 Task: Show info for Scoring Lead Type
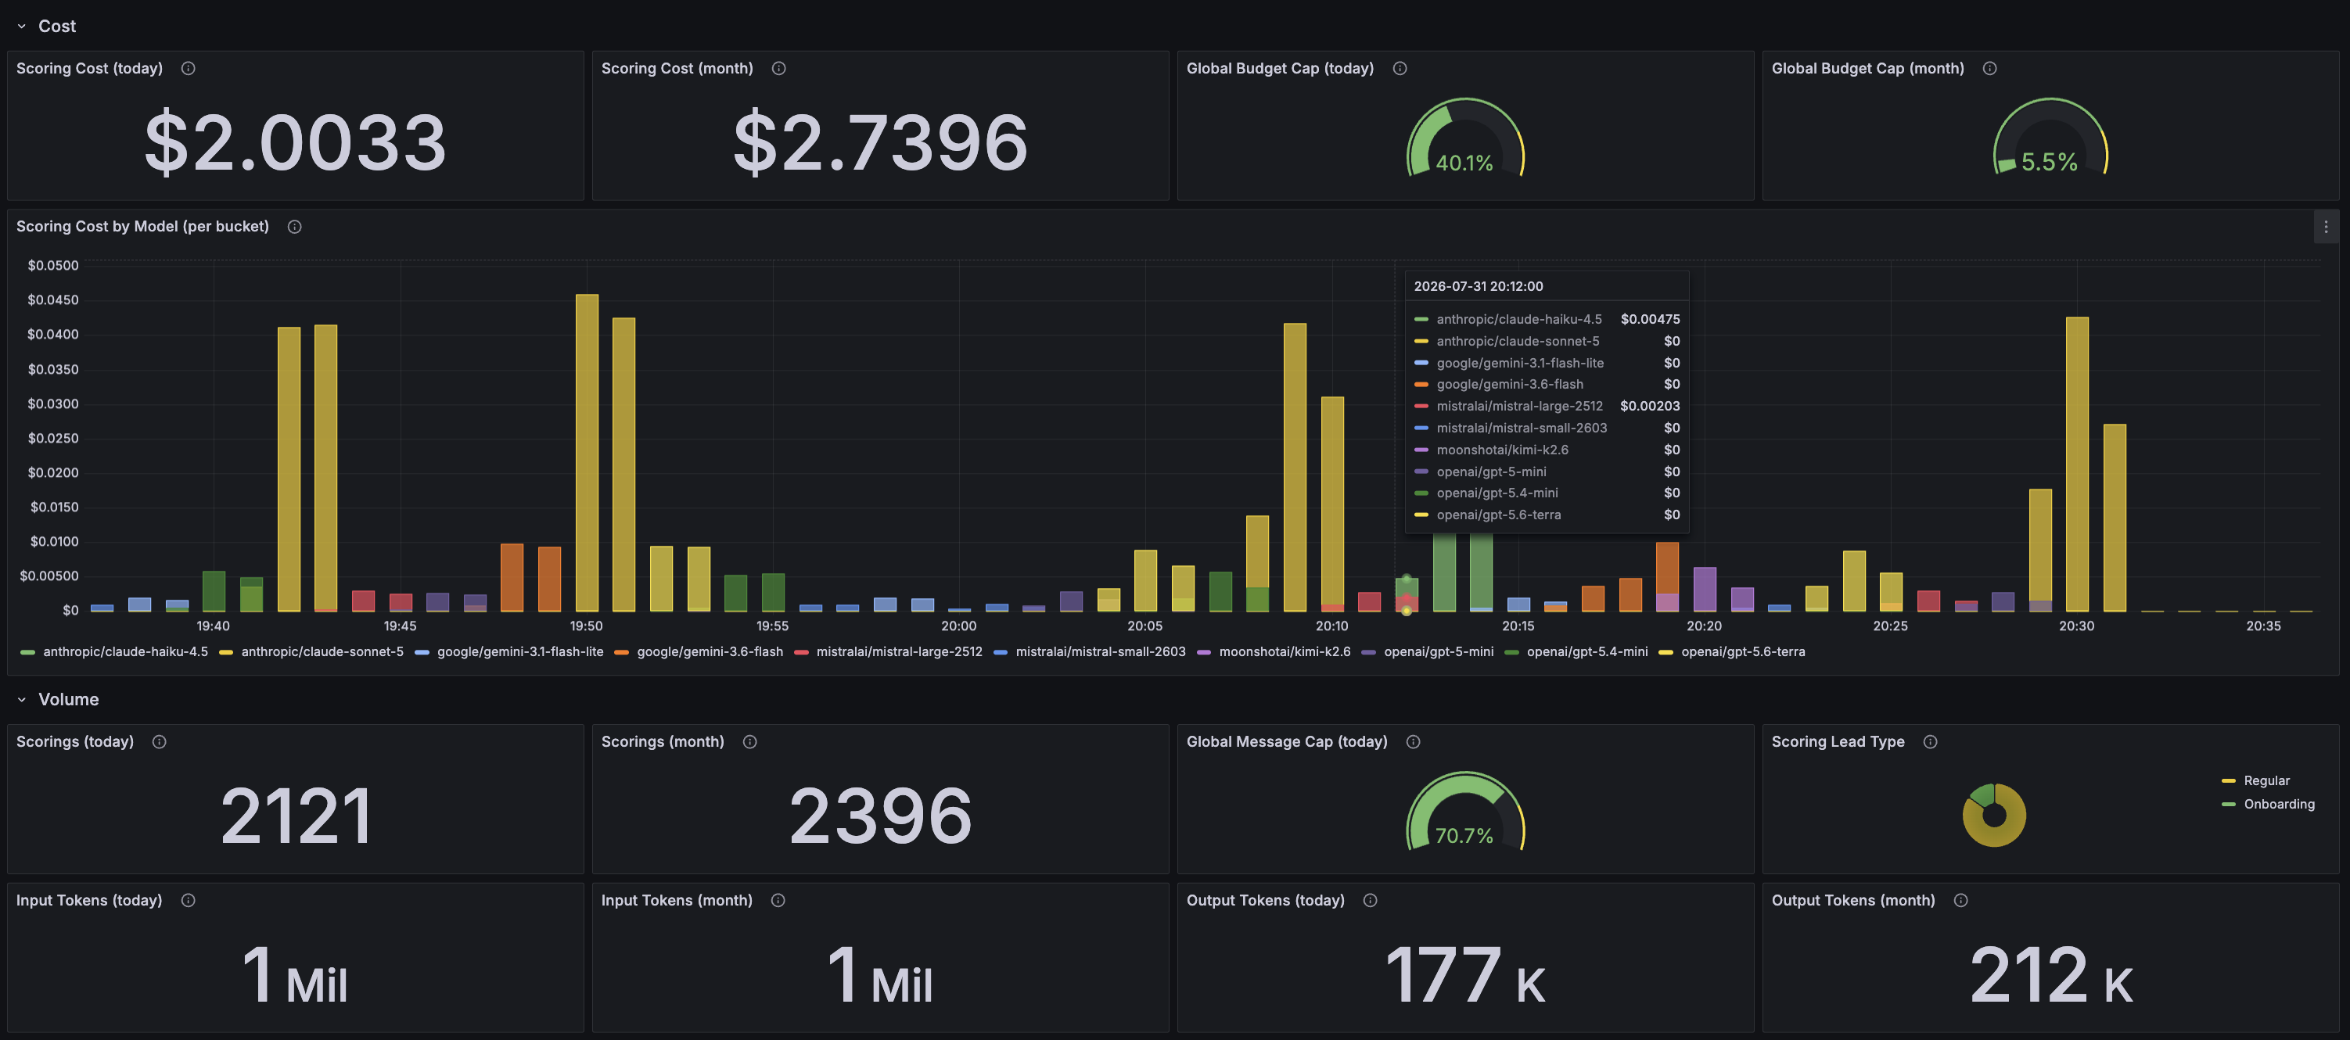pyautogui.click(x=1931, y=742)
